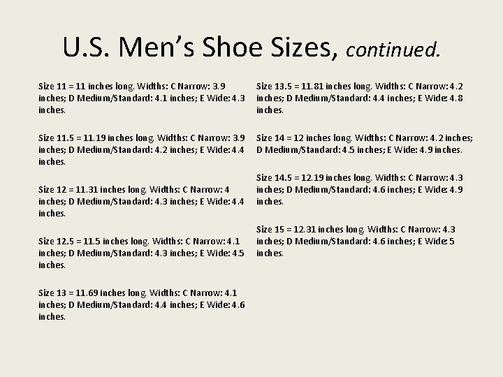Click E Wide: 5 in Size 15 entry
The height and width of the screenshot is (377, 503).
click(436, 241)
